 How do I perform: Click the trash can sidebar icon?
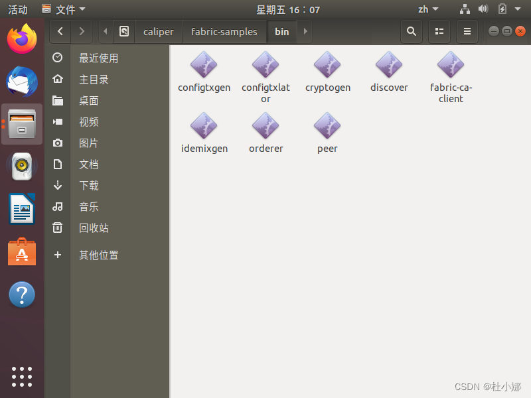[x=58, y=228]
